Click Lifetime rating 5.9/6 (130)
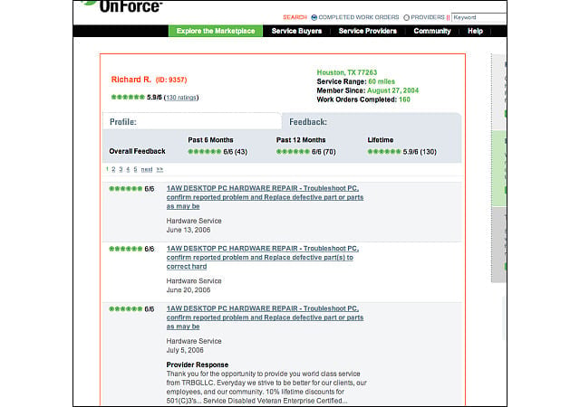 pyautogui.click(x=402, y=152)
